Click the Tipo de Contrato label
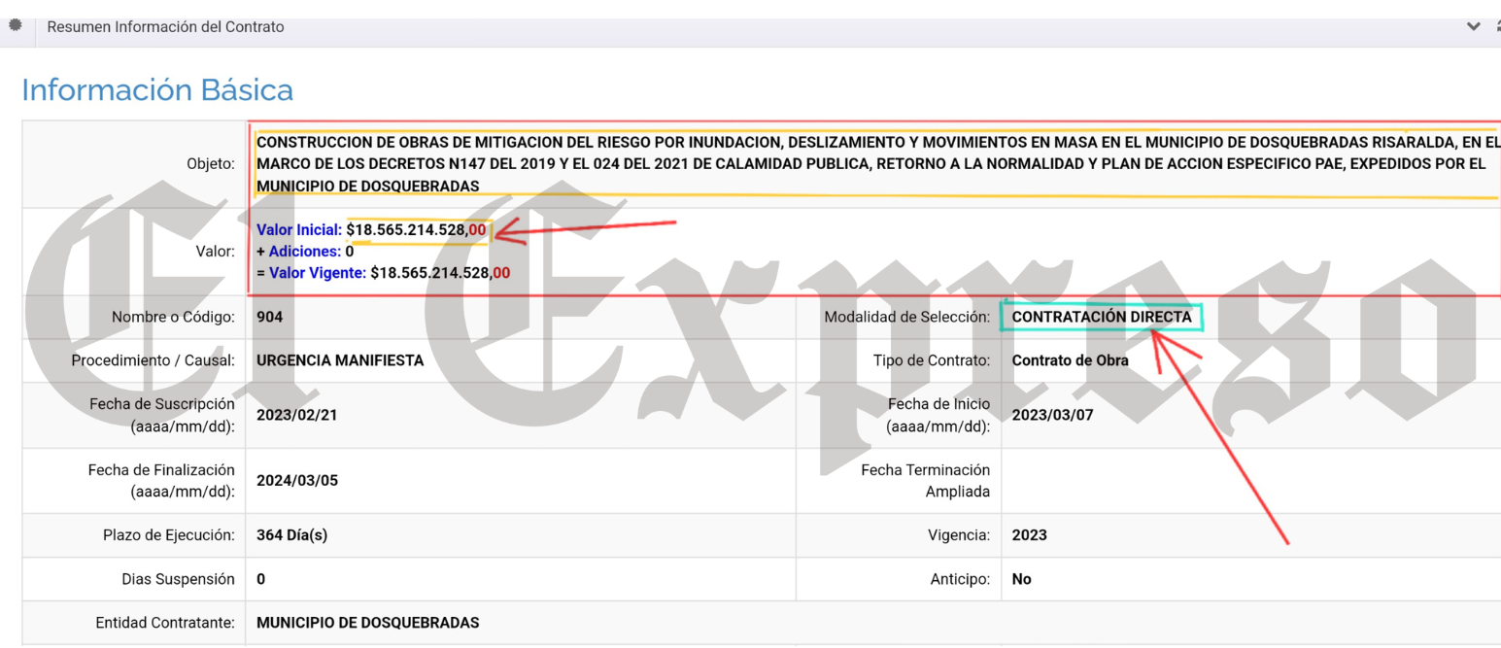 [x=932, y=360]
